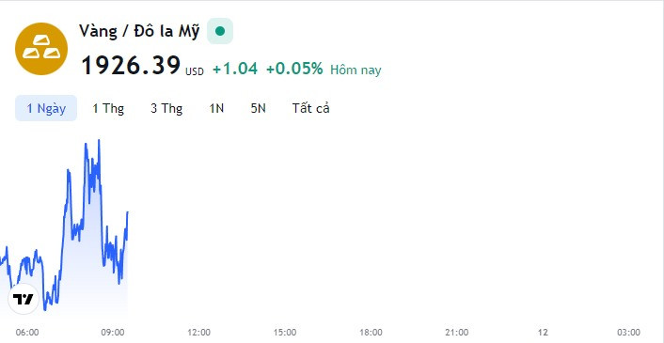Click the +1.04 price change value
Viewport: 664px width, 343px height.
235,69
